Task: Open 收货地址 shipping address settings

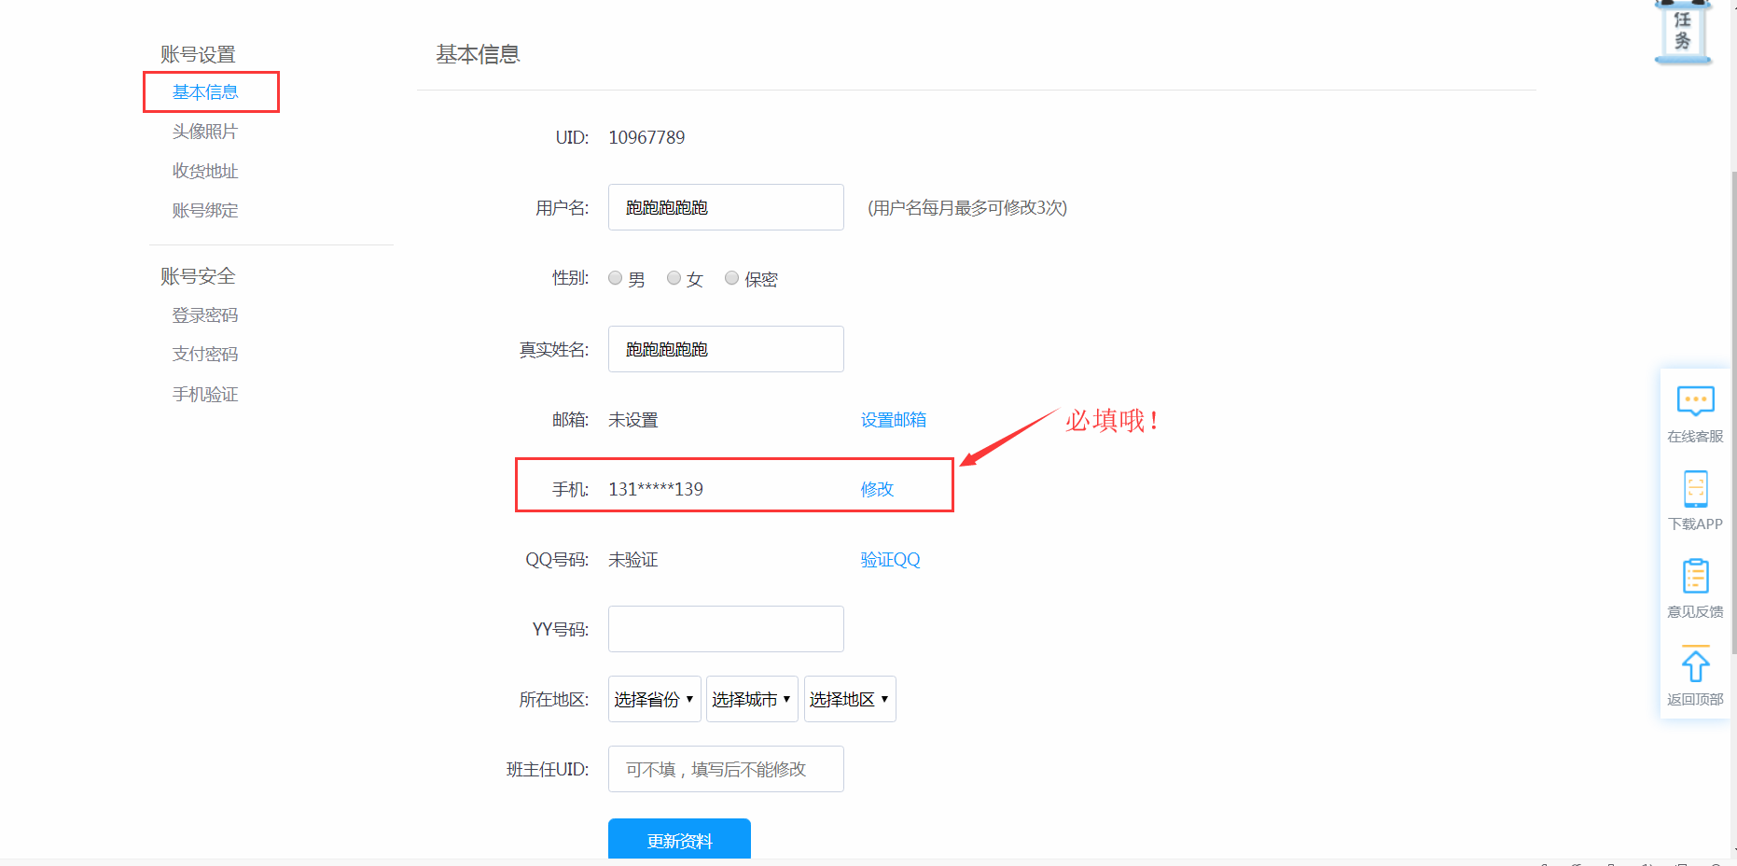Action: click(x=204, y=171)
